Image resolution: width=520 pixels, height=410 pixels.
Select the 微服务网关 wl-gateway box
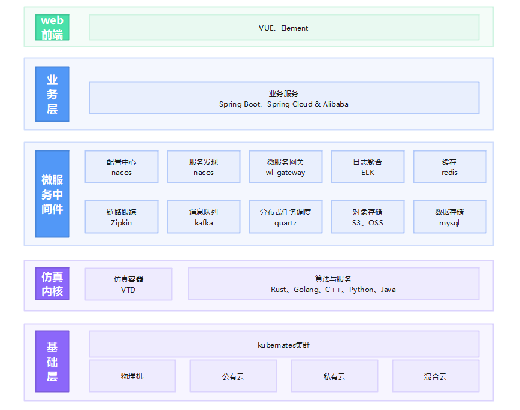[x=286, y=167]
